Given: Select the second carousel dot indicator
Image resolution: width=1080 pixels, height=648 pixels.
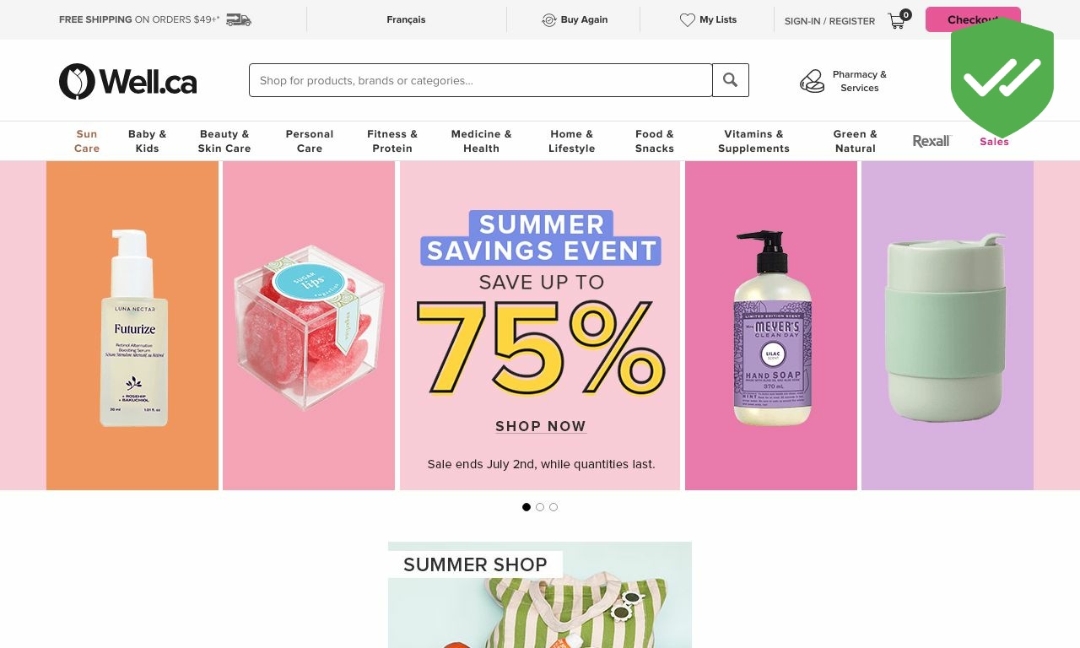Looking at the screenshot, I should (x=540, y=507).
